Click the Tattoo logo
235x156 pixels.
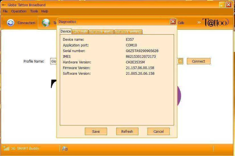click(216, 22)
